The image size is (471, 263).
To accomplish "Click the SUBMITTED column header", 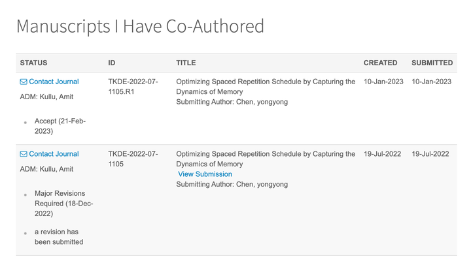I will click(432, 63).
